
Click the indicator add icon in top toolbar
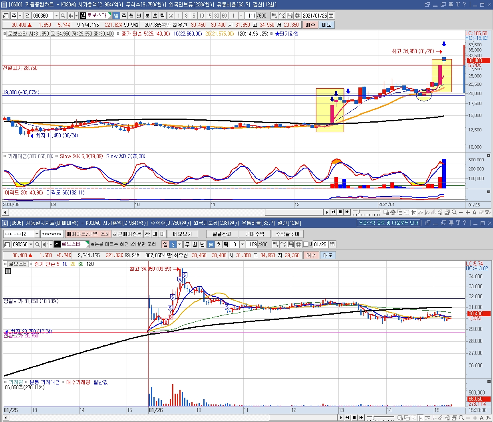click(x=282, y=16)
